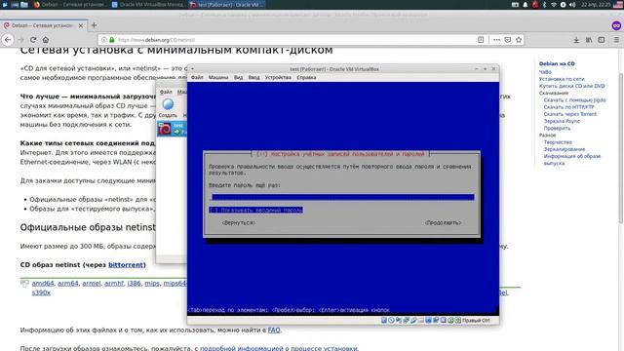Open Скачать через Torrent sidebar link

tap(569, 114)
